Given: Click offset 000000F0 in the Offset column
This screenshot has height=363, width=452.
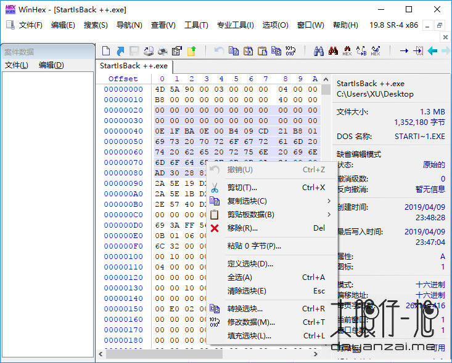Looking at the screenshot, I should [x=123, y=246].
